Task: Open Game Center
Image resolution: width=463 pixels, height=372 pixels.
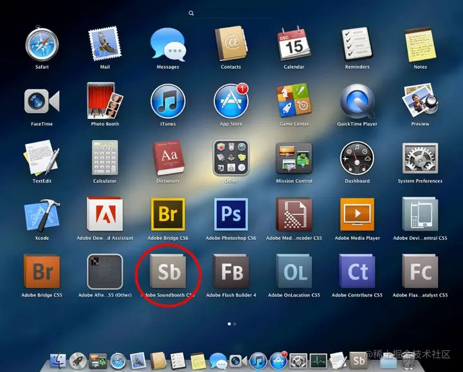Action: [294, 101]
